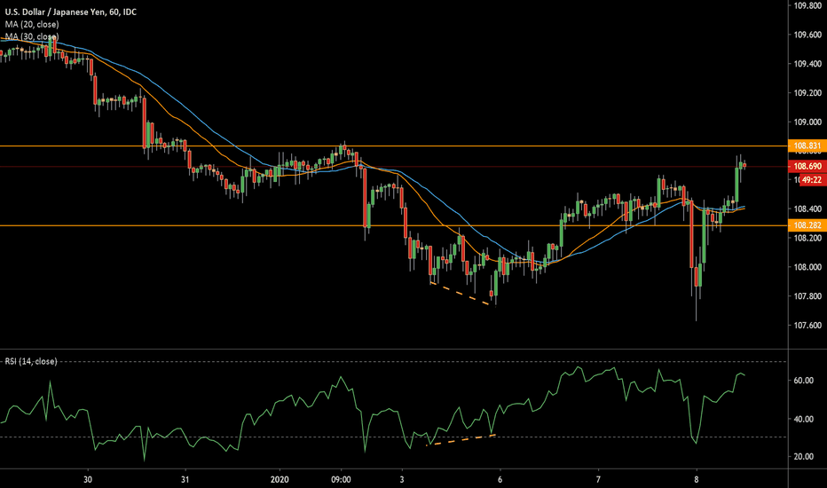Click the 109.200 price axis label
This screenshot has height=488, width=827.
tap(807, 93)
